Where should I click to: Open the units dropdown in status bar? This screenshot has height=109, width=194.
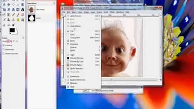point(86,91)
